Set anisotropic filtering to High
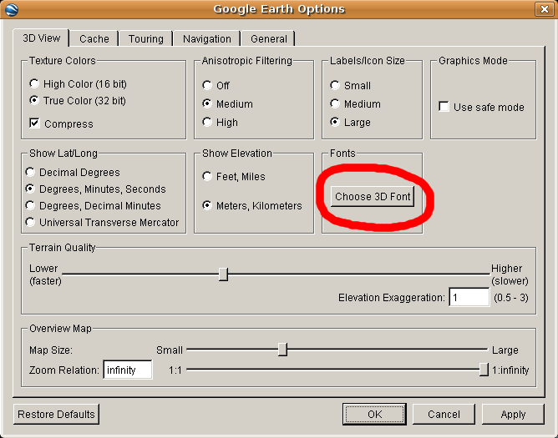Image resolution: width=558 pixels, height=438 pixels. [220, 123]
